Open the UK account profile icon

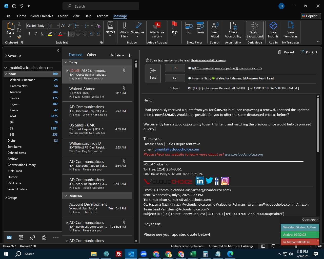(281, 6)
